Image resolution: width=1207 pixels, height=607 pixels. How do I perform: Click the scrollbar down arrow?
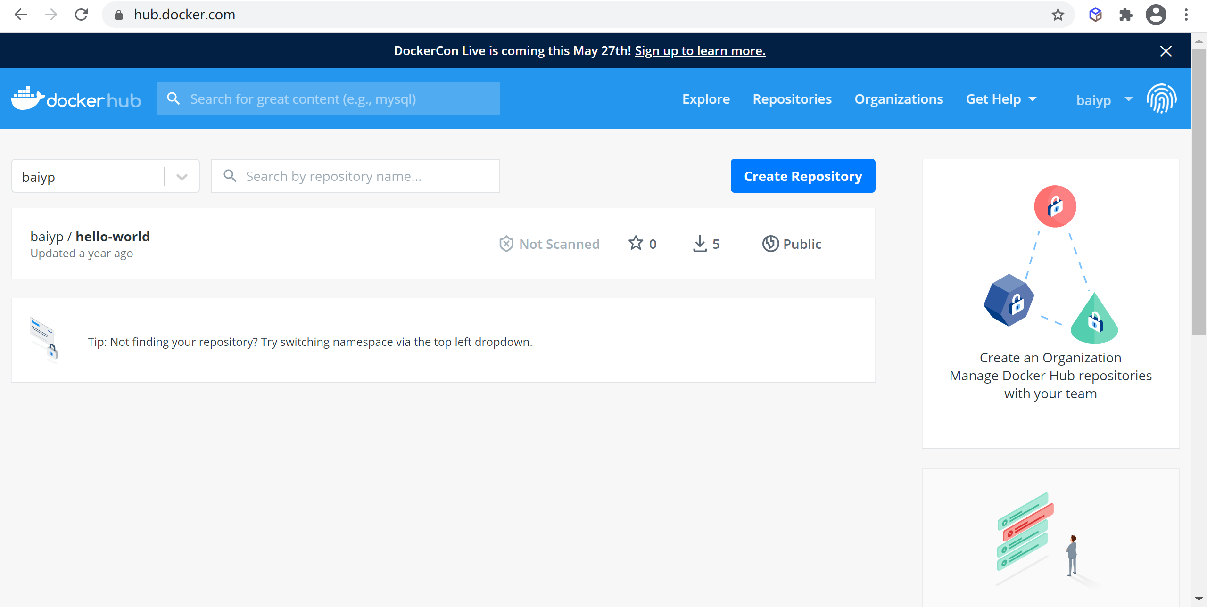click(x=1199, y=599)
